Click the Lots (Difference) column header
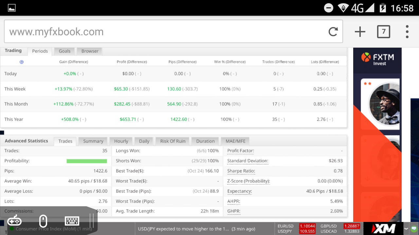419x235 pixels. tap(325, 62)
